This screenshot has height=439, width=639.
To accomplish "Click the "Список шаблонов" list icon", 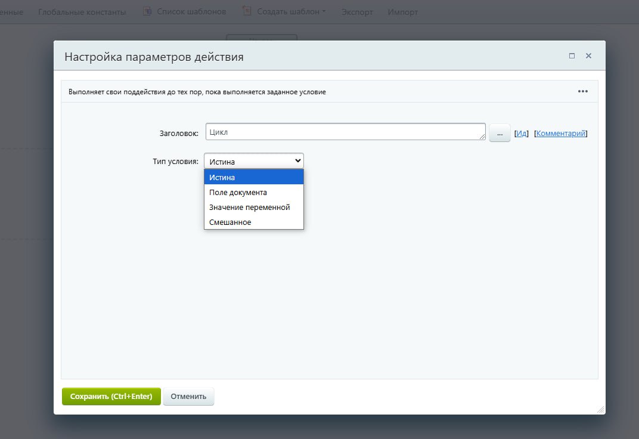I will point(147,11).
